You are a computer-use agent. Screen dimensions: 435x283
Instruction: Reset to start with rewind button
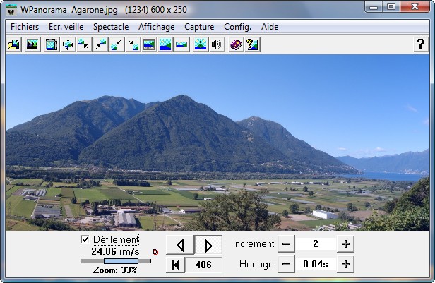pyautogui.click(x=175, y=265)
